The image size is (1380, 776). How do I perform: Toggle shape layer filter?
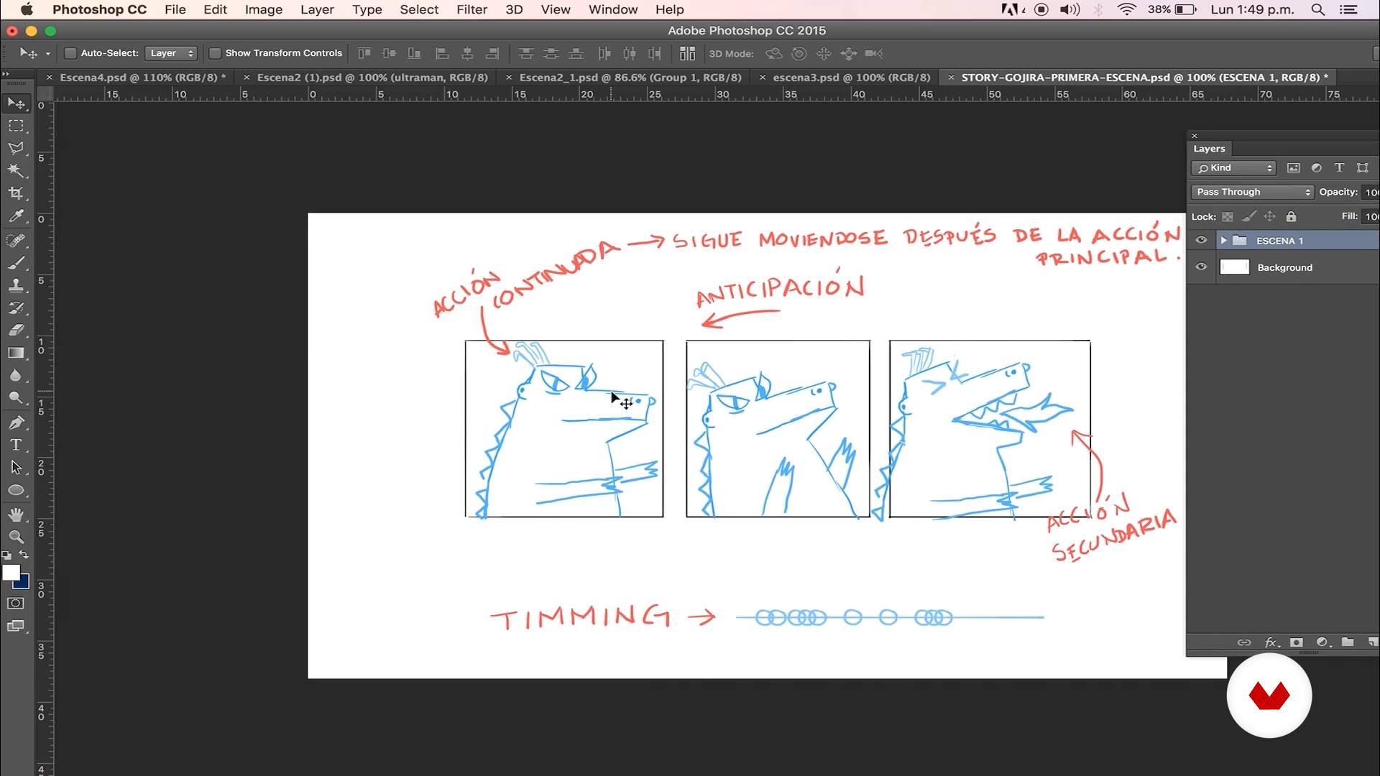(1363, 167)
